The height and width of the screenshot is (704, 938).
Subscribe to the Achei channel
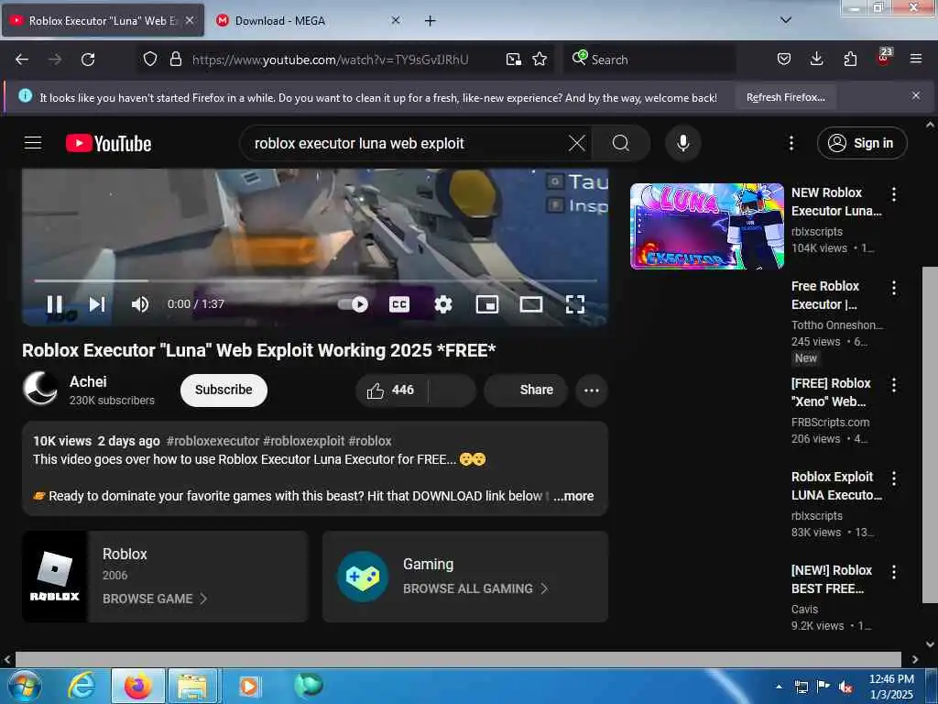tap(224, 390)
